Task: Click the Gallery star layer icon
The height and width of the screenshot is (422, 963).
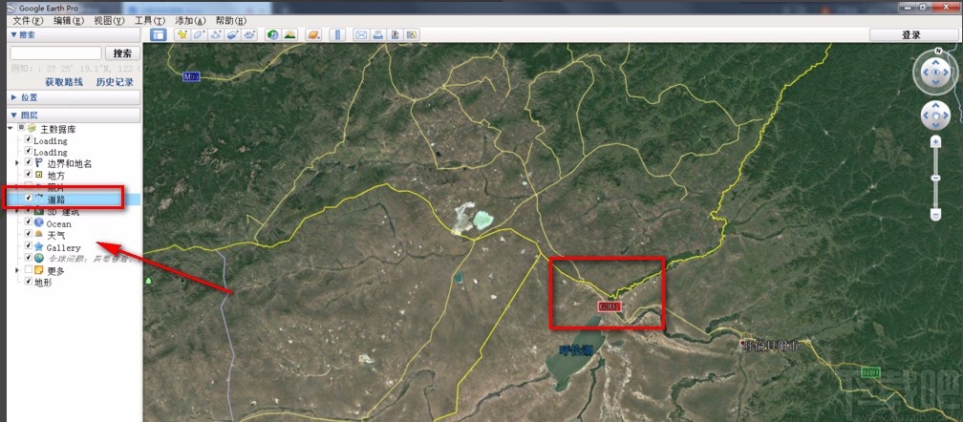Action: (38, 246)
